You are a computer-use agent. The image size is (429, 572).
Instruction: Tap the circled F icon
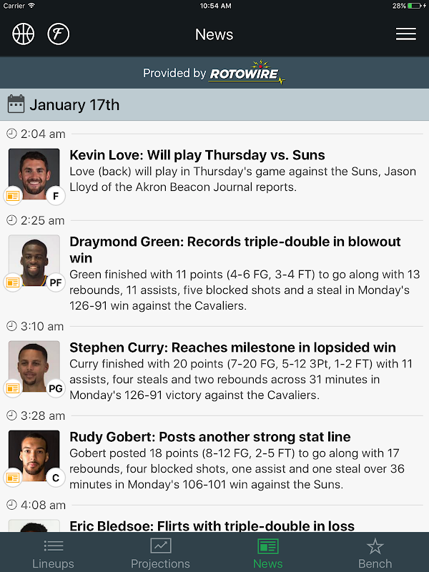(x=59, y=34)
